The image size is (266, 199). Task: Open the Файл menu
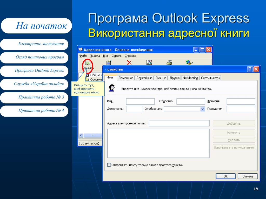(83, 56)
